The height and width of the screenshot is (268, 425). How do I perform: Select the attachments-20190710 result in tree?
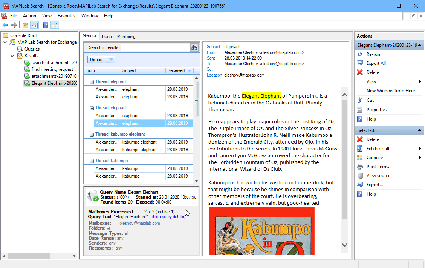click(54, 76)
